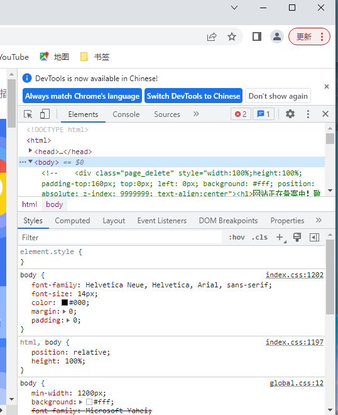Click the black #000 color swatch
Viewport: 338px width, 415px height.
65,302
